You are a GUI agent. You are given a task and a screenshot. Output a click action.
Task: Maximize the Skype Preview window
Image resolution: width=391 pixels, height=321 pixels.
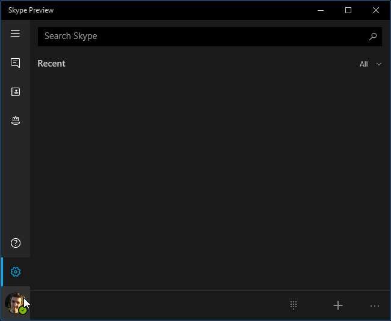(x=348, y=10)
